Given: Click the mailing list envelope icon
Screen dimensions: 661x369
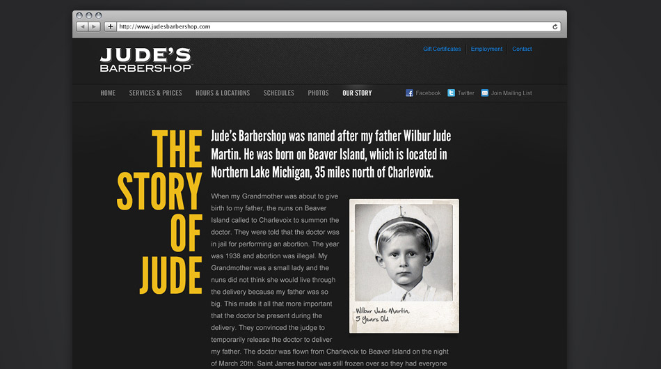Looking at the screenshot, I should [x=485, y=93].
